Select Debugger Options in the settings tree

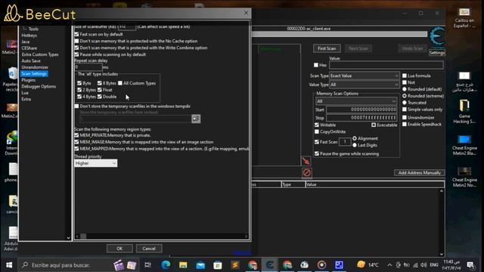pos(39,86)
